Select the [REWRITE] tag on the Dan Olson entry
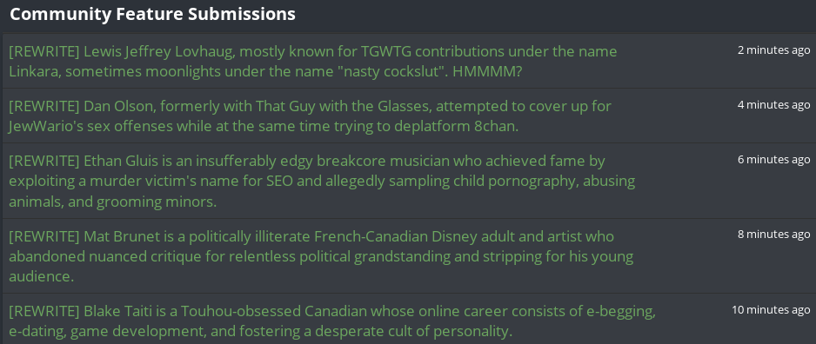The height and width of the screenshot is (344, 816). click(x=44, y=107)
